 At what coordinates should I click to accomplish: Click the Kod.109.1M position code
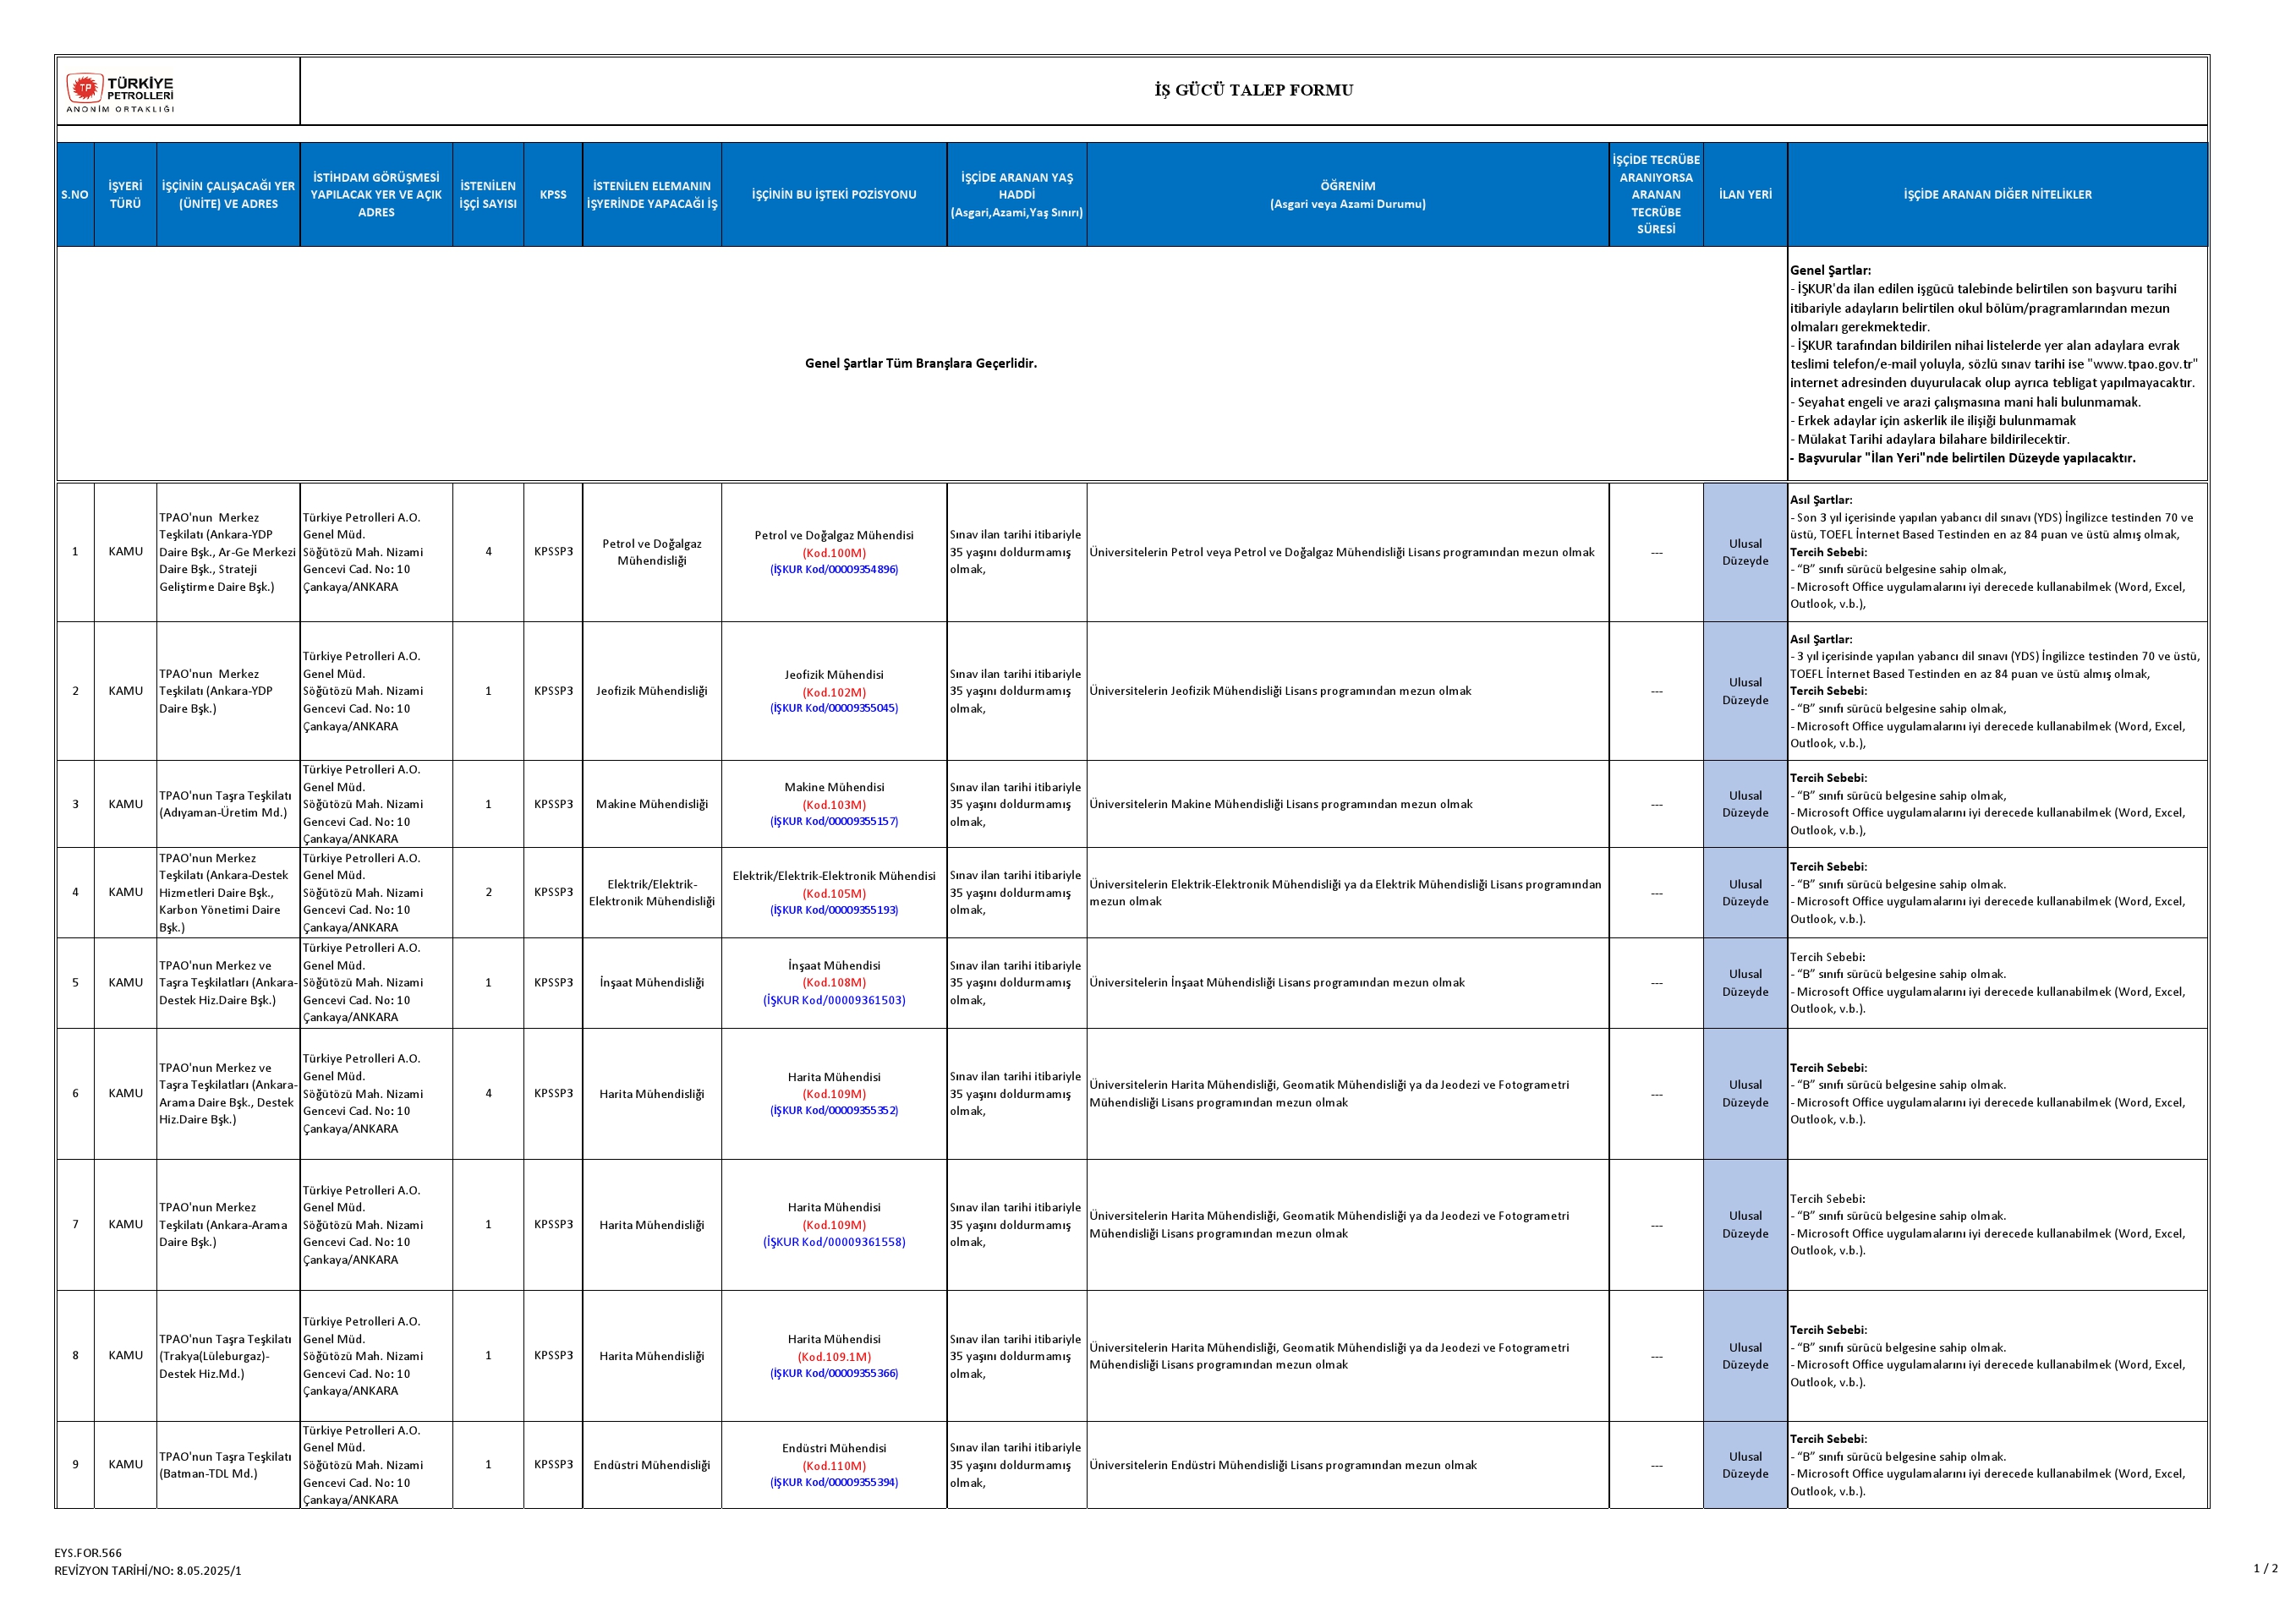pyautogui.click(x=834, y=1358)
